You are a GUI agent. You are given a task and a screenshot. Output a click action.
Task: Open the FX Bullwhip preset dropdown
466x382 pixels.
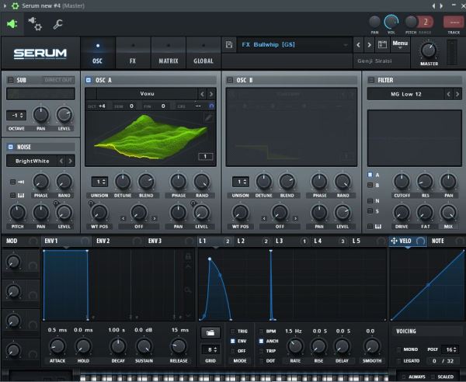pyautogui.click(x=295, y=45)
